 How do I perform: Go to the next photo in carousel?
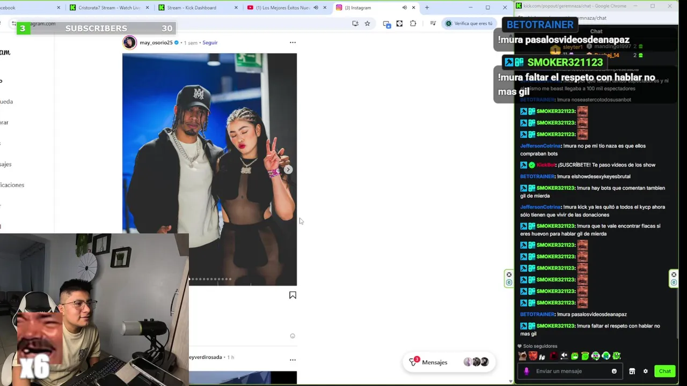288,169
